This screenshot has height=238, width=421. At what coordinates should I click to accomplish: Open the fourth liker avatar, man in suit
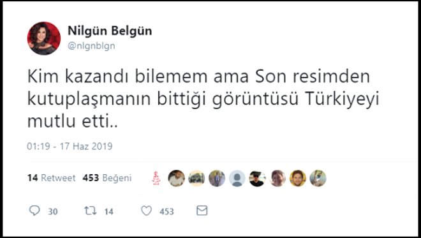click(x=217, y=179)
